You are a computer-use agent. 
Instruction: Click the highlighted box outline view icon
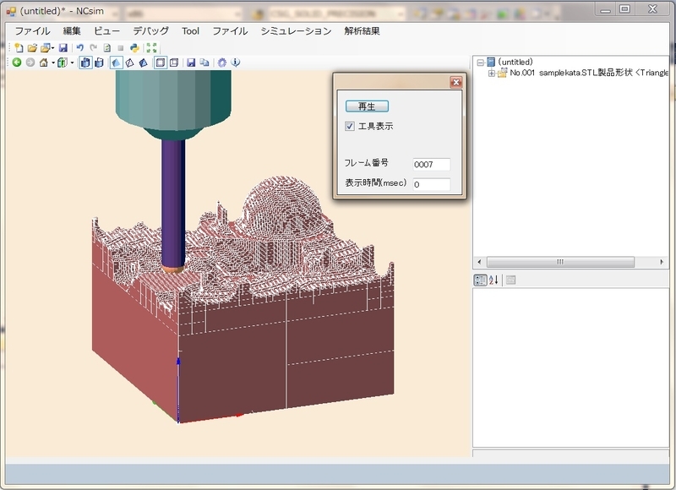[x=159, y=61]
